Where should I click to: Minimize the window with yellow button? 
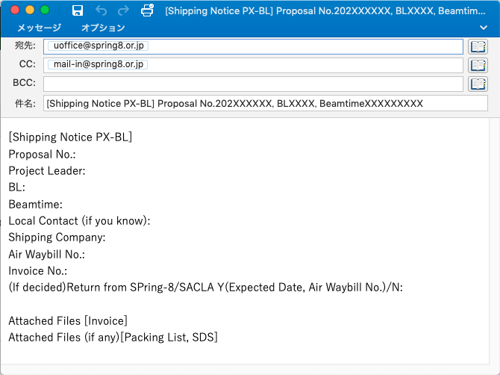coord(30,10)
